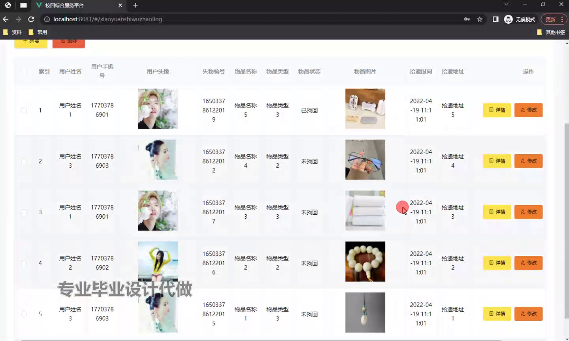Open 详情 for the row with 拾遗地址 4
569x341 pixels.
click(497, 161)
